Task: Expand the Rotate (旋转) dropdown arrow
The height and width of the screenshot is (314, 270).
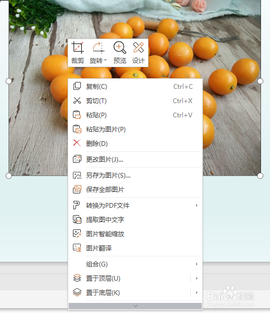Action: click(106, 60)
